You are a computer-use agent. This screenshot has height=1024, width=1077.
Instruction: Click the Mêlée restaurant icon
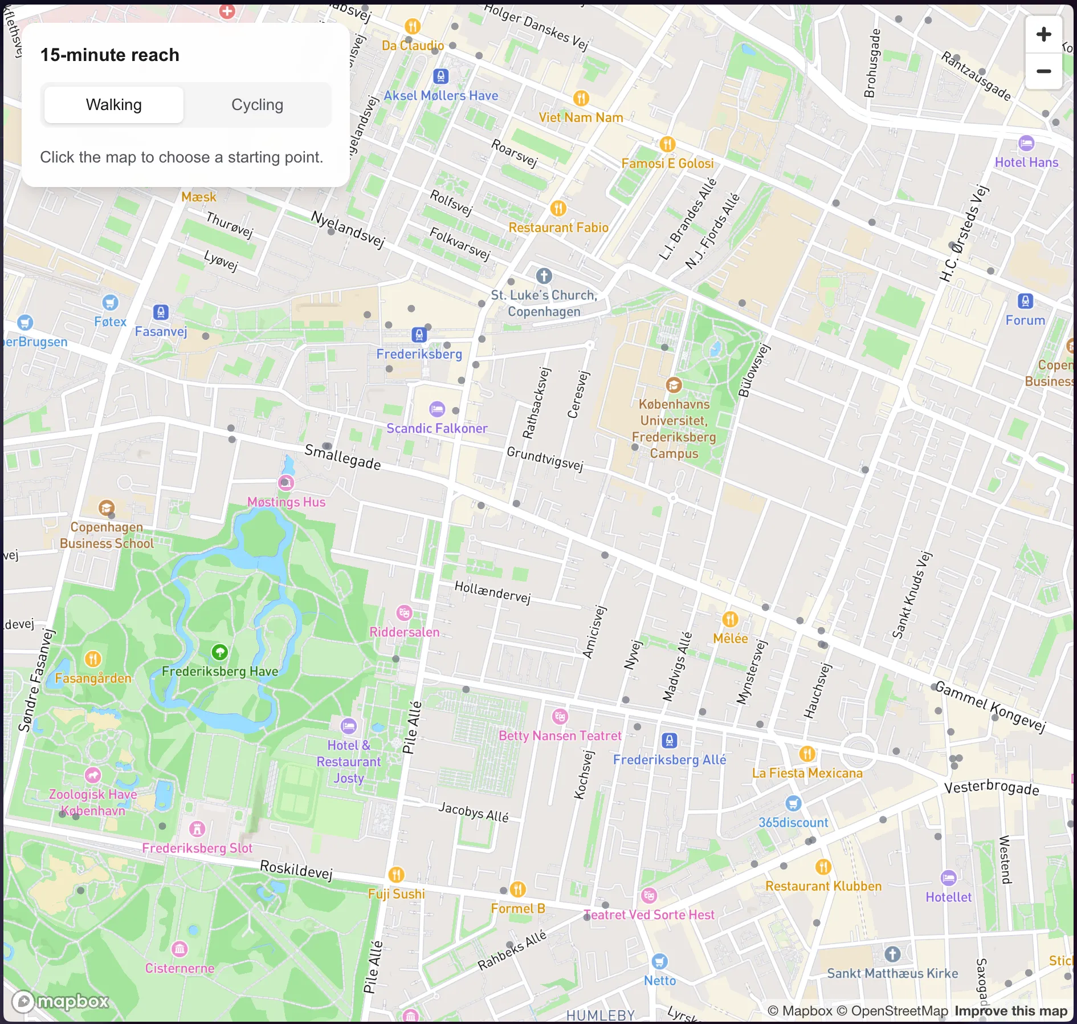click(730, 619)
